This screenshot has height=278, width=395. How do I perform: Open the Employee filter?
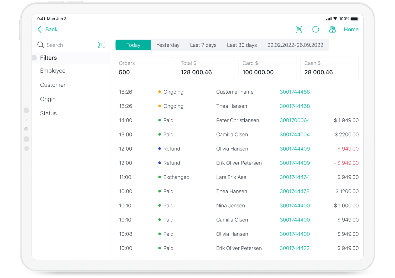pos(53,71)
